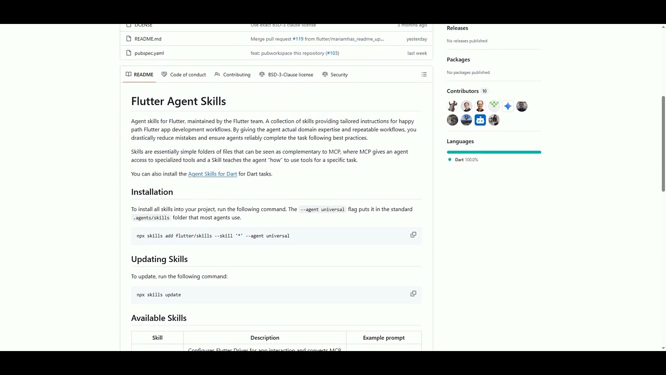Follow the Agent Skills for Dart link
Screen dimensions: 666x375
(212, 174)
